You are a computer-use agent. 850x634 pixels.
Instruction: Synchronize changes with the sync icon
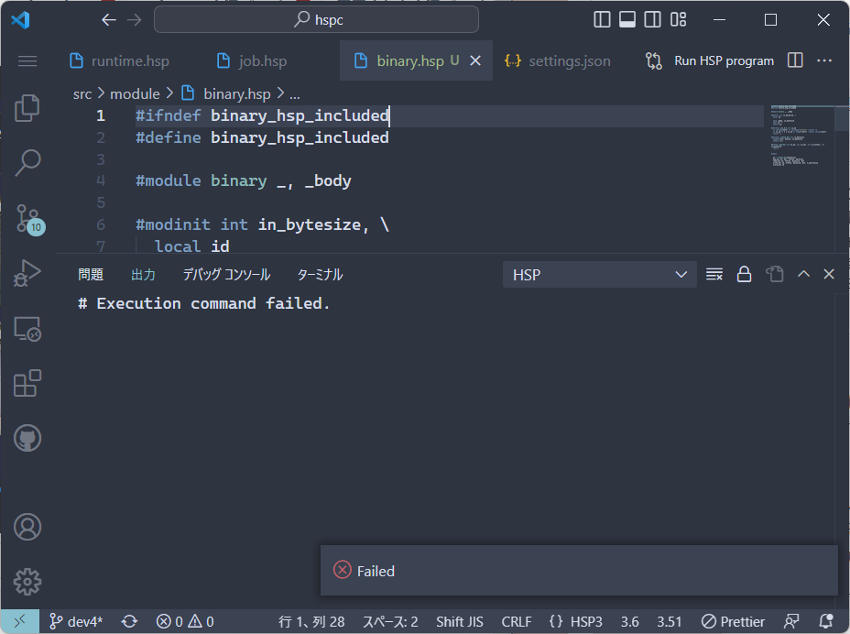[x=129, y=621]
